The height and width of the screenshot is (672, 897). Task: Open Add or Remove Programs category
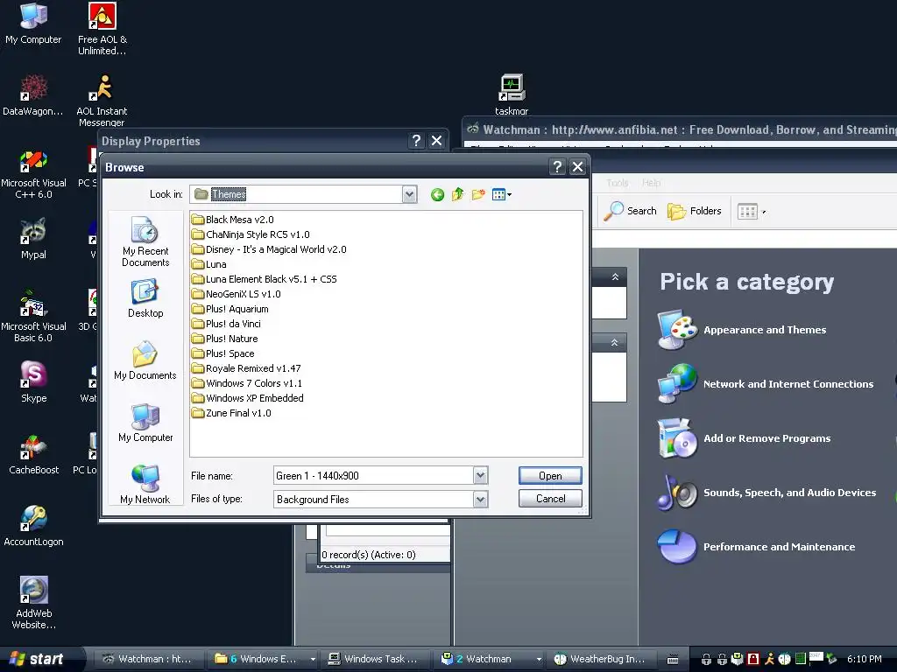744,438
